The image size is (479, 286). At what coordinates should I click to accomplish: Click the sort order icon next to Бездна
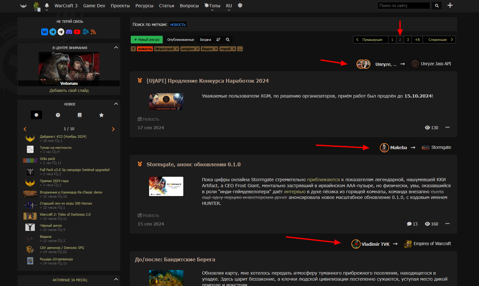pos(218,40)
